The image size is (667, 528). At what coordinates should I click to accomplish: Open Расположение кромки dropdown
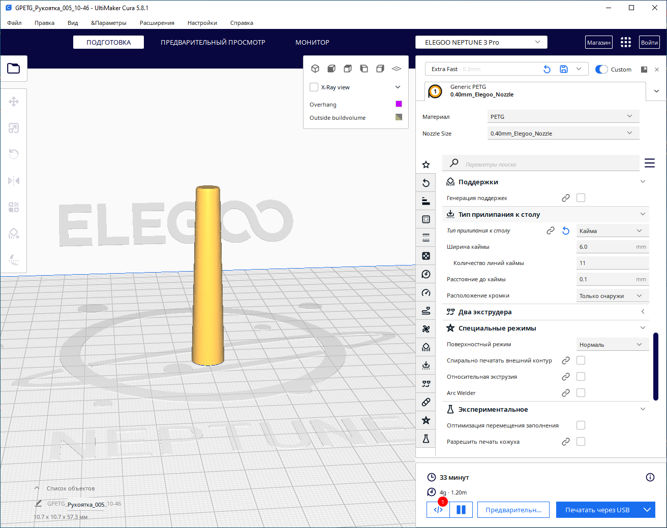tap(613, 296)
